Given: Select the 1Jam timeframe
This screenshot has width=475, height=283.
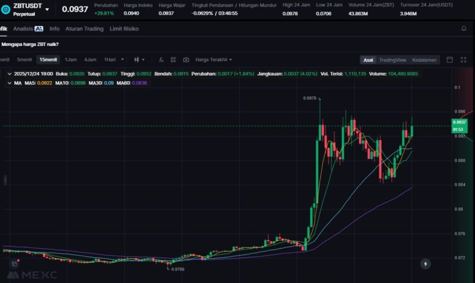Looking at the screenshot, I should pyautogui.click(x=71, y=60).
